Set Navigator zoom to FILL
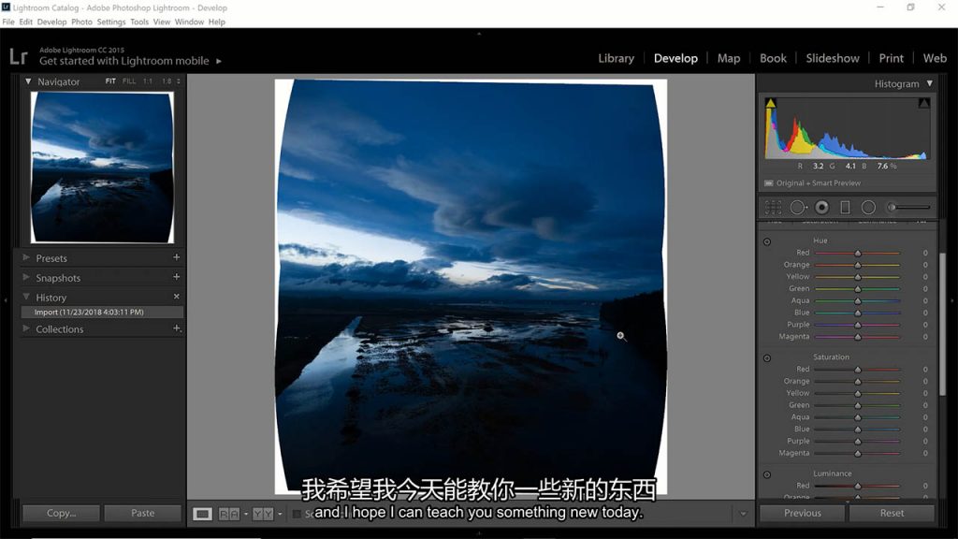This screenshot has width=958, height=539. click(x=129, y=81)
